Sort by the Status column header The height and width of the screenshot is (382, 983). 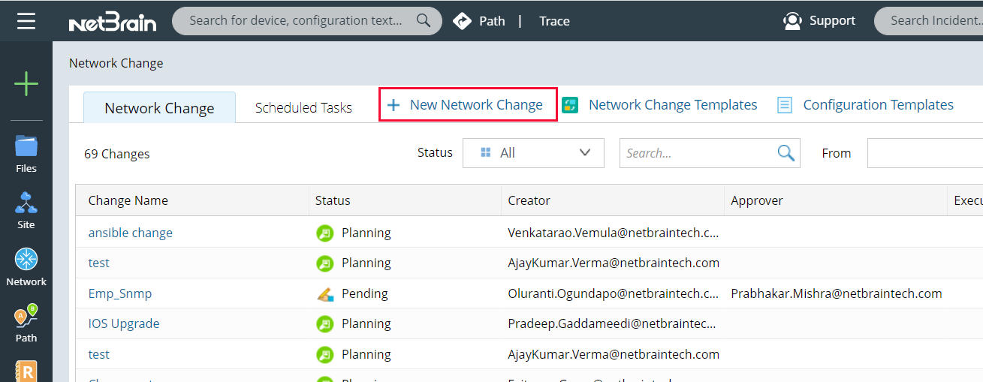pyautogui.click(x=333, y=200)
